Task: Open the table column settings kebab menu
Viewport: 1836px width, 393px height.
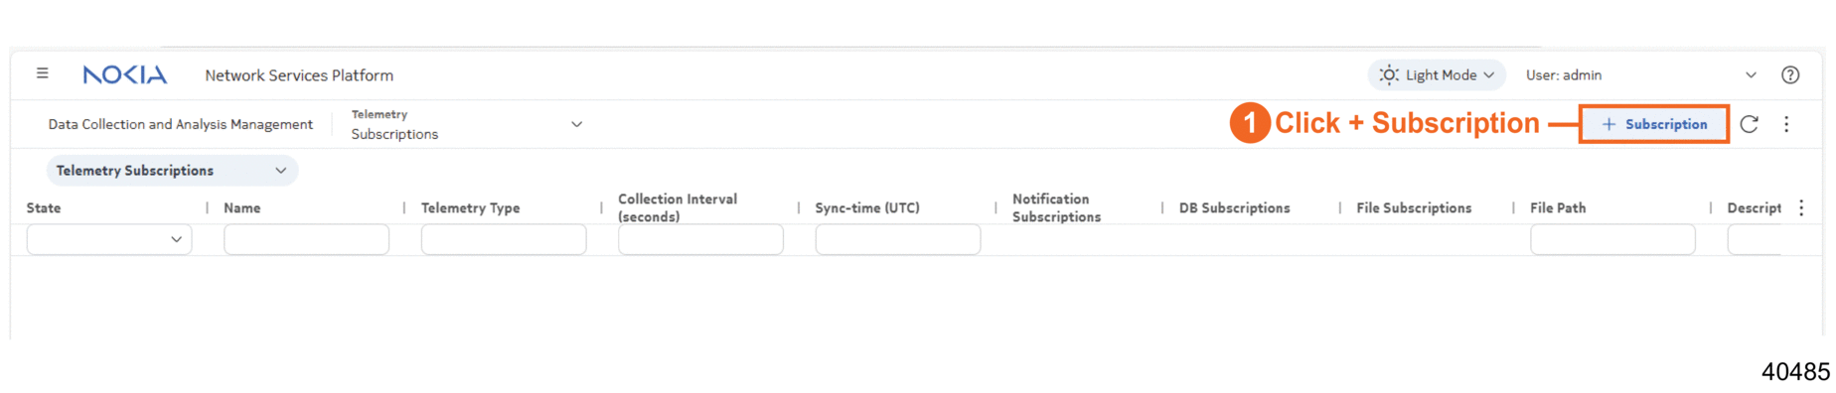Action: pyautogui.click(x=1801, y=207)
